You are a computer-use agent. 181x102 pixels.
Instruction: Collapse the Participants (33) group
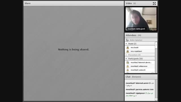(126, 59)
